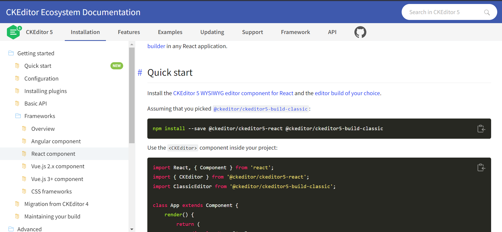Image resolution: width=502 pixels, height=232 pixels.
Task: Open the GitHub repository icon
Action: click(x=360, y=32)
